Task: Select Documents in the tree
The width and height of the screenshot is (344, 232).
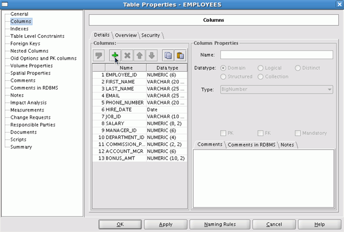Action: [x=24, y=132]
